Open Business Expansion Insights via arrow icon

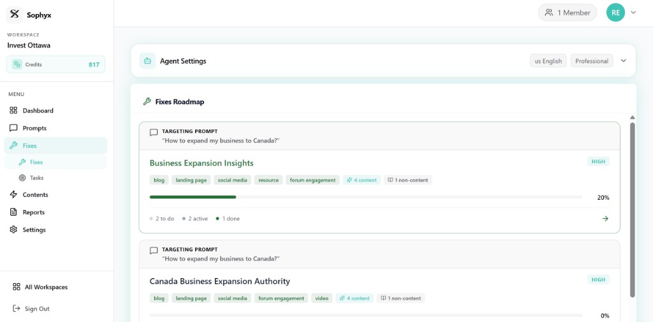605,218
